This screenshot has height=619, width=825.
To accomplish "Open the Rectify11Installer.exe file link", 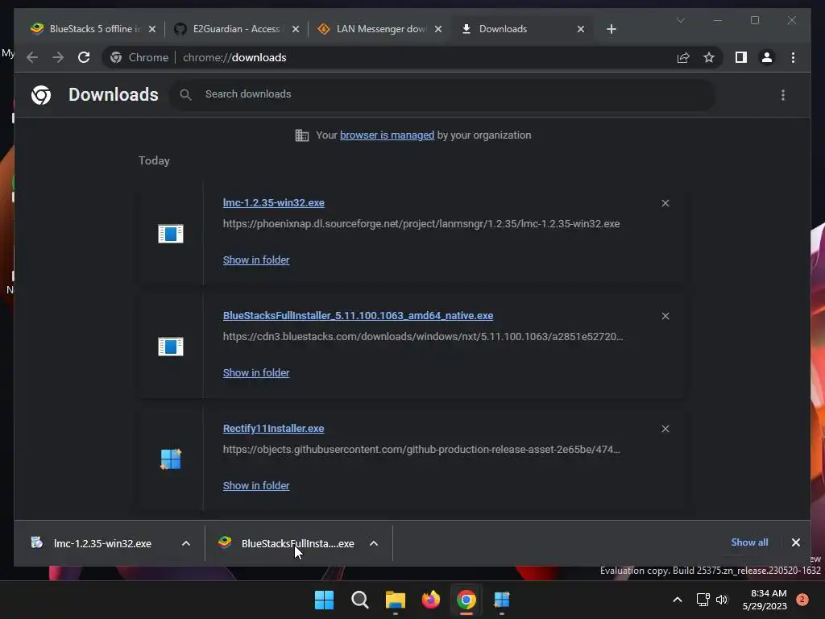I will point(273,429).
